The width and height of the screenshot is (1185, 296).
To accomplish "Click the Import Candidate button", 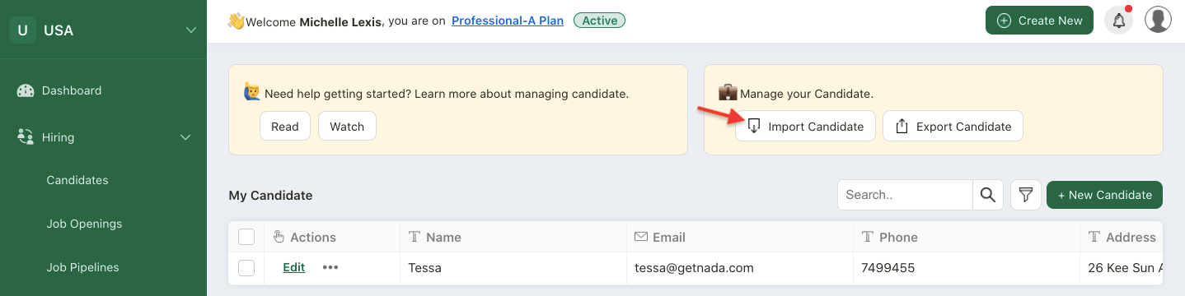I will coord(805,126).
